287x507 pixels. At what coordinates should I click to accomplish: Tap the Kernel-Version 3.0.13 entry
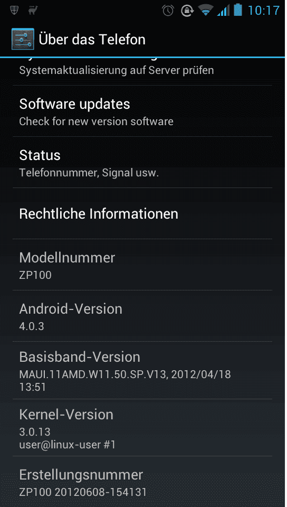tap(142, 428)
